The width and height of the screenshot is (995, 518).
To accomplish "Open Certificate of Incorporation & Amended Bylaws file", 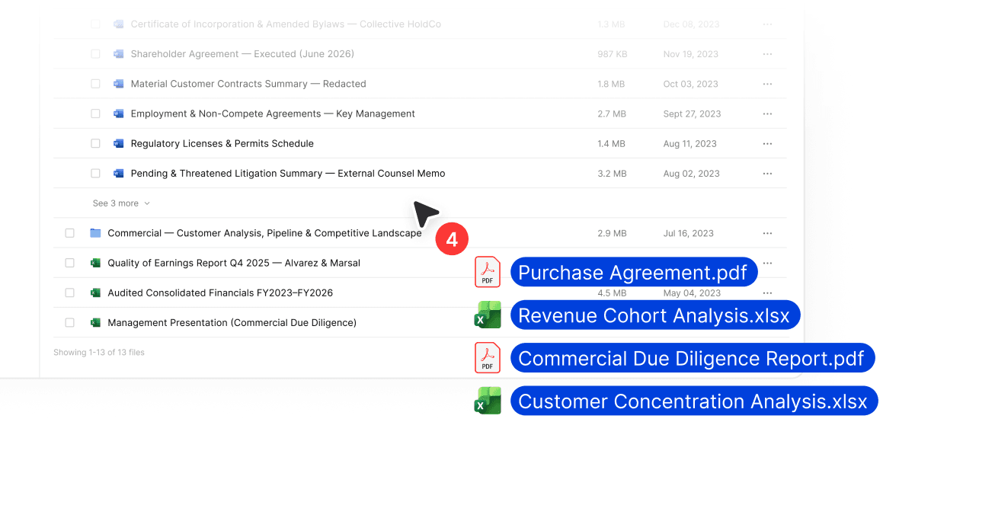I will tap(286, 24).
